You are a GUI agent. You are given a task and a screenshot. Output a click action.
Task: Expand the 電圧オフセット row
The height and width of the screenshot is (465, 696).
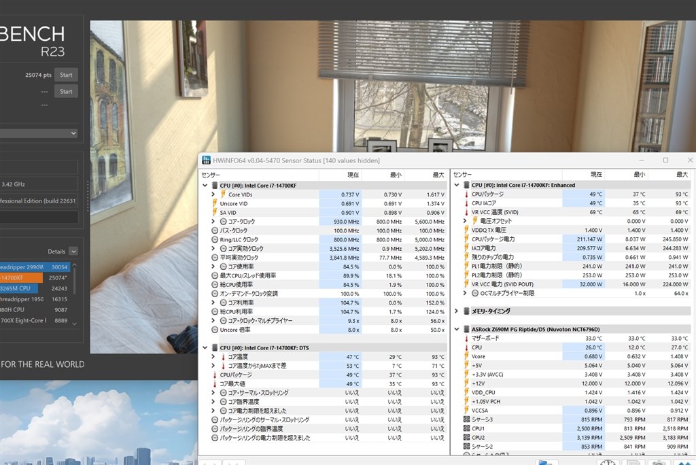tap(465, 221)
